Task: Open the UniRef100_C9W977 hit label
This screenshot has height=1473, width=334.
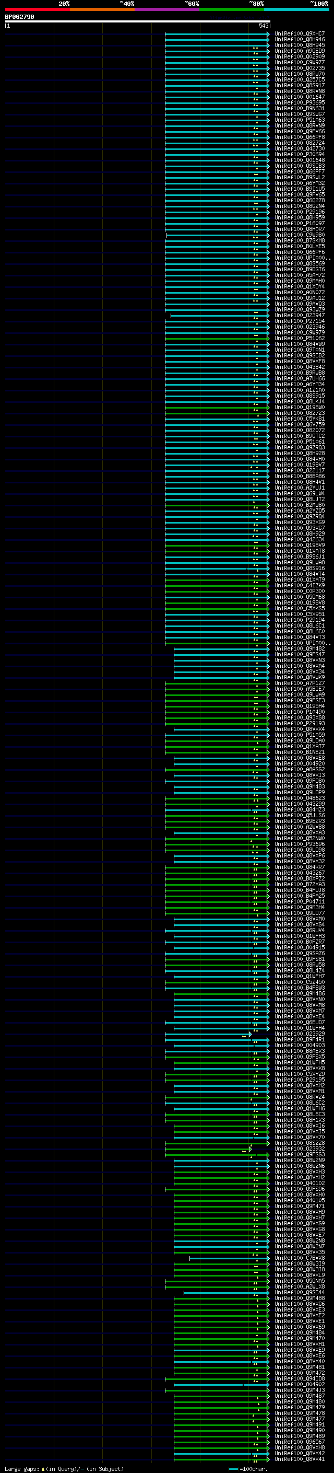Action: point(300,62)
